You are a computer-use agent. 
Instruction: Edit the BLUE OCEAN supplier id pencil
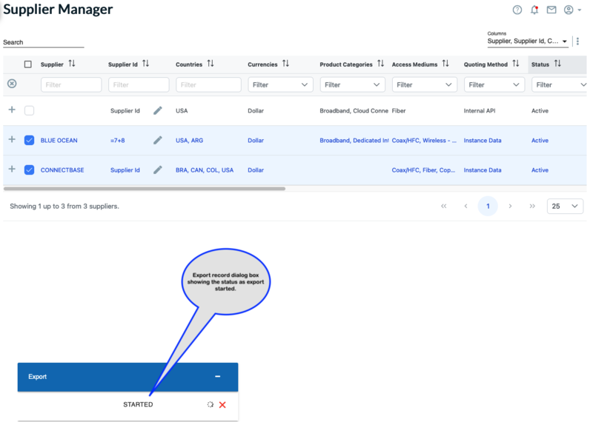click(157, 140)
